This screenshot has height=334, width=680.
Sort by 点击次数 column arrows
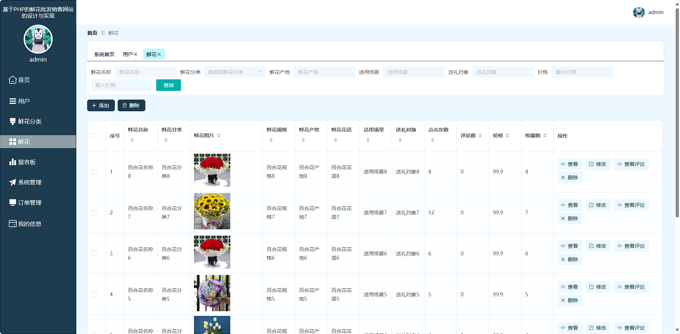click(x=433, y=140)
